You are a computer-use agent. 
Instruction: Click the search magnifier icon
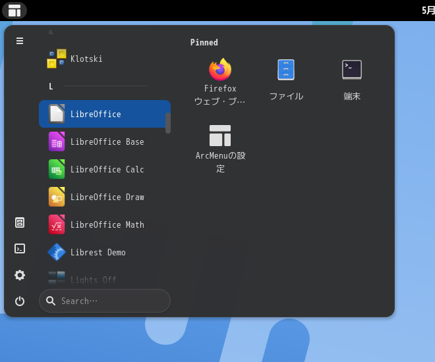click(x=51, y=301)
